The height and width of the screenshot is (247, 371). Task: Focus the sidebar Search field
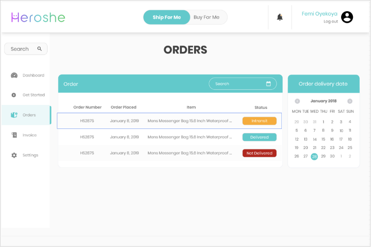[x=26, y=49]
